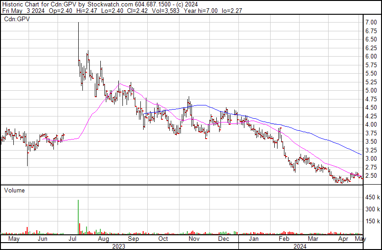Click the Jul month marker on timeline
This screenshot has height=250, width=382.
point(72,238)
